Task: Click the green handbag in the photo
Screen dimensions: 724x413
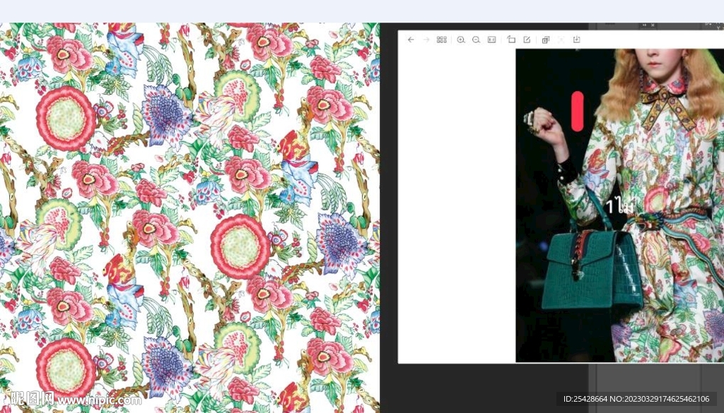Action: 590,272
